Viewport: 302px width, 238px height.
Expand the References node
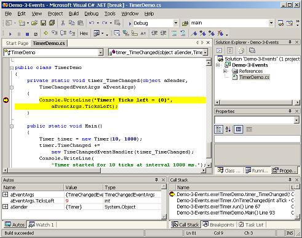coord(225,71)
